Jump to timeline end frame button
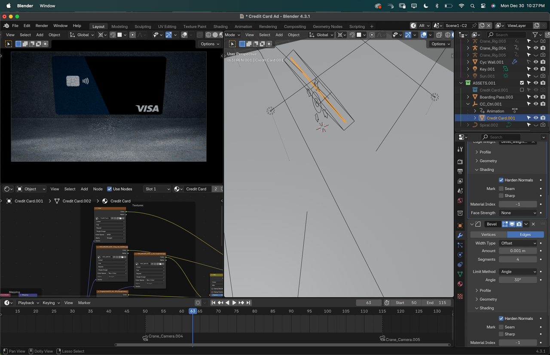The width and height of the screenshot is (550, 355). click(248, 303)
